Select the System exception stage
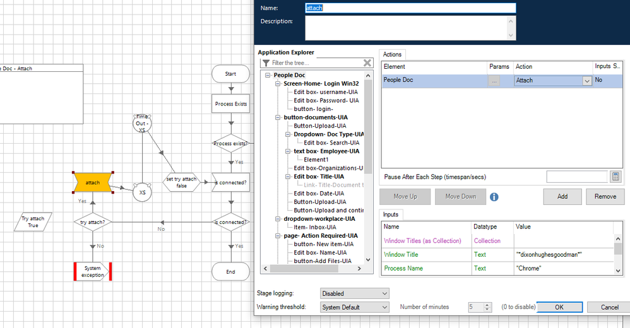The width and height of the screenshot is (630, 328). (x=92, y=272)
